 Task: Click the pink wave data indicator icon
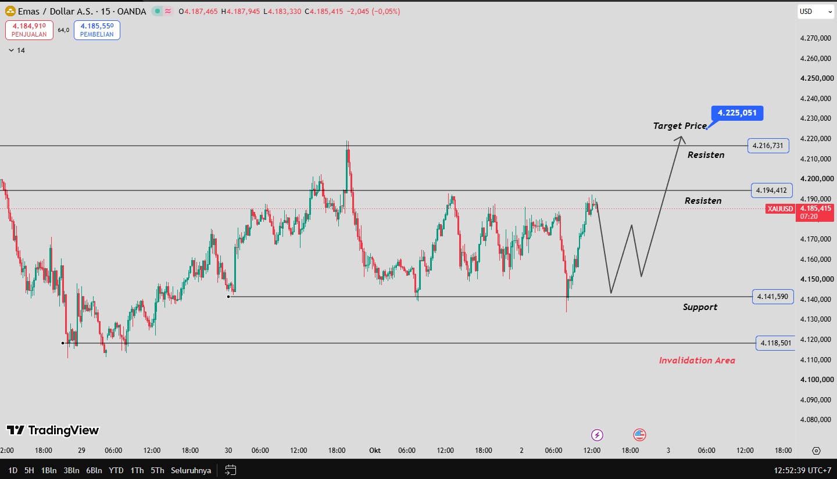(x=168, y=11)
